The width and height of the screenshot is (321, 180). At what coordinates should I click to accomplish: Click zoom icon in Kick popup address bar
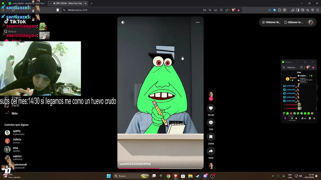coord(301,67)
